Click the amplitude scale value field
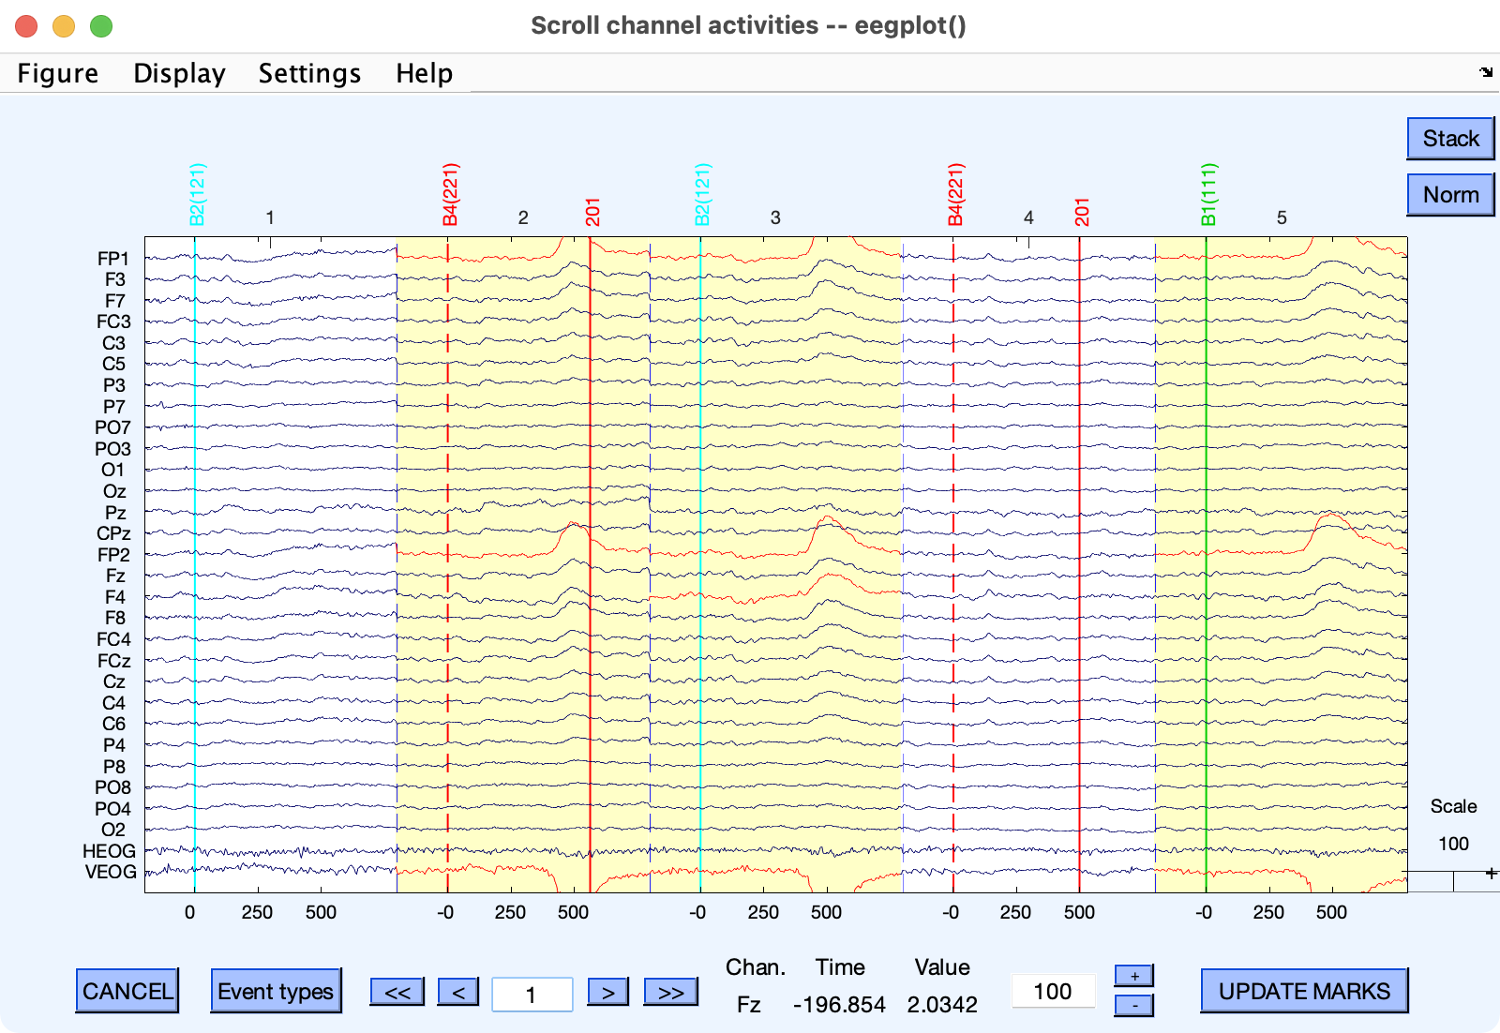This screenshot has width=1500, height=1033. [1053, 991]
